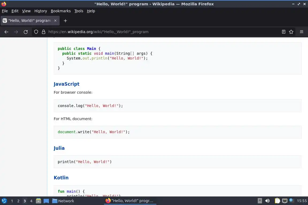Image resolution: width=308 pixels, height=205 pixels.
Task: Click "For browser console:" text
Action: coord(73,92)
